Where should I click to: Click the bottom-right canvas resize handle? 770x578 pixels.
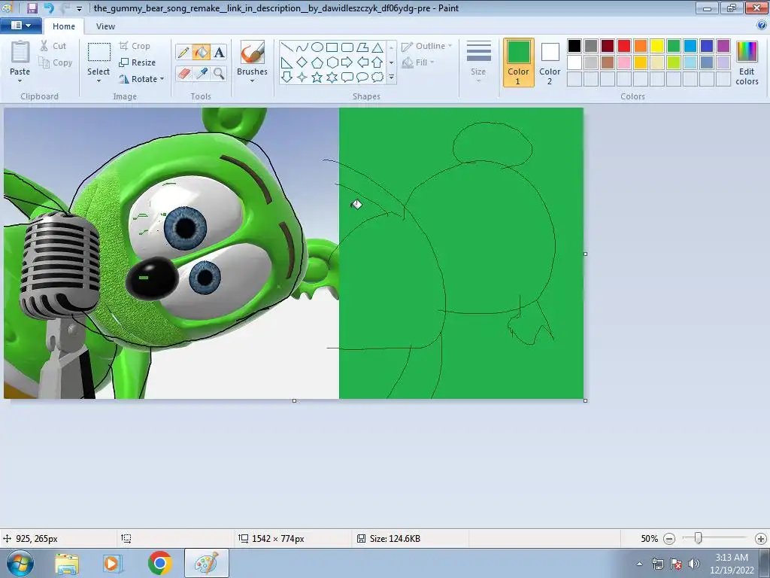[x=585, y=400]
